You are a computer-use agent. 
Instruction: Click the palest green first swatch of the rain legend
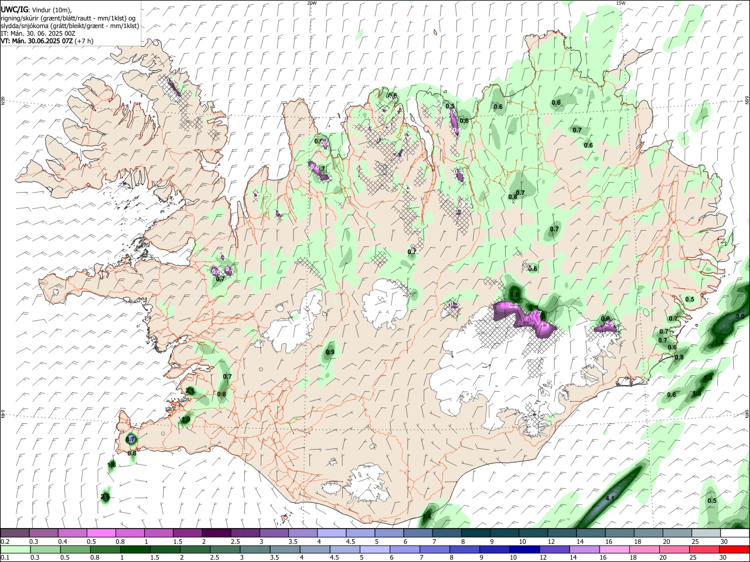15,550
